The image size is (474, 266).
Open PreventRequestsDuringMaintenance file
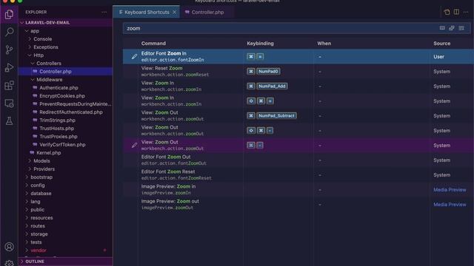76,104
